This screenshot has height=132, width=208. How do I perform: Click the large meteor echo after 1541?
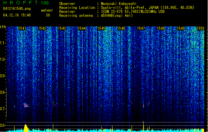pyautogui.click(x=26, y=105)
